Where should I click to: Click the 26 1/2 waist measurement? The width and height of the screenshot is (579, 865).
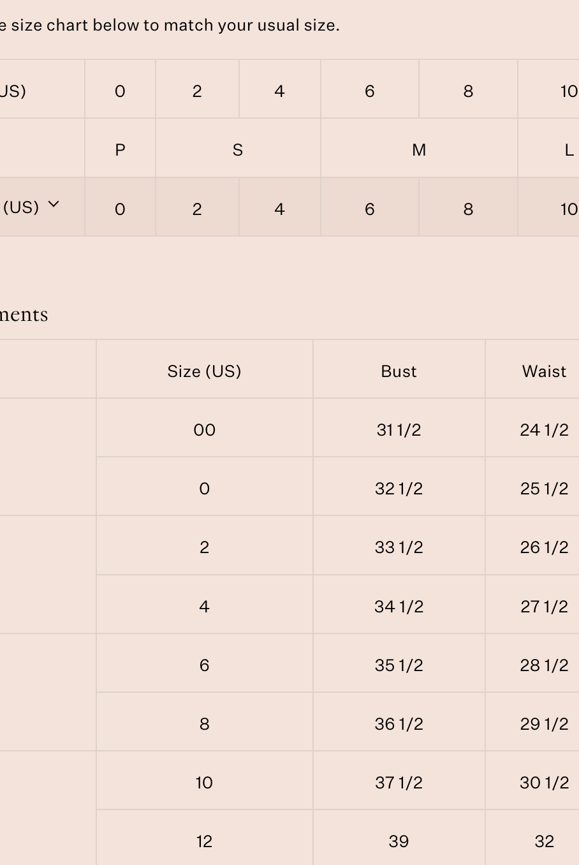544,547
